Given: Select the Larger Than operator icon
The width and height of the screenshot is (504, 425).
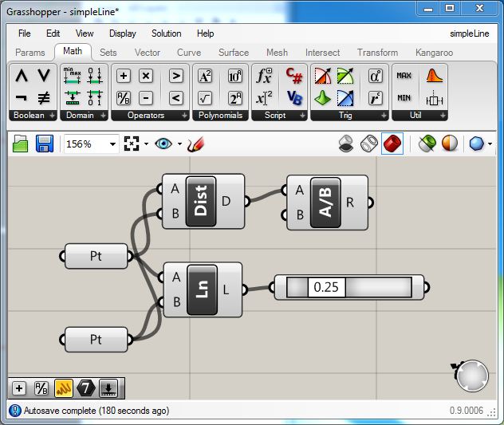Looking at the screenshot, I should pyautogui.click(x=175, y=77).
